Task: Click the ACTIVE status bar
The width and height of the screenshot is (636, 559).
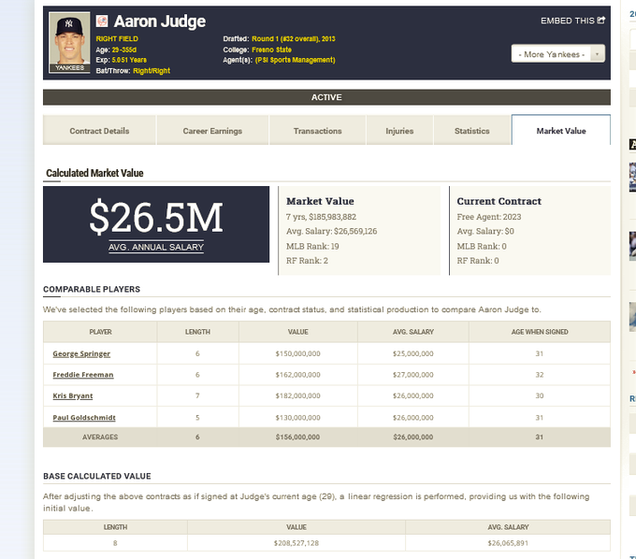Action: tap(326, 97)
